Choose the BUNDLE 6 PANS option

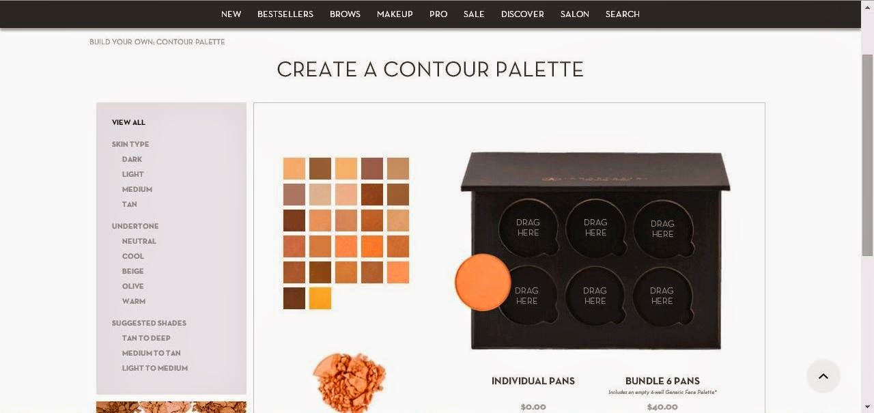click(662, 381)
